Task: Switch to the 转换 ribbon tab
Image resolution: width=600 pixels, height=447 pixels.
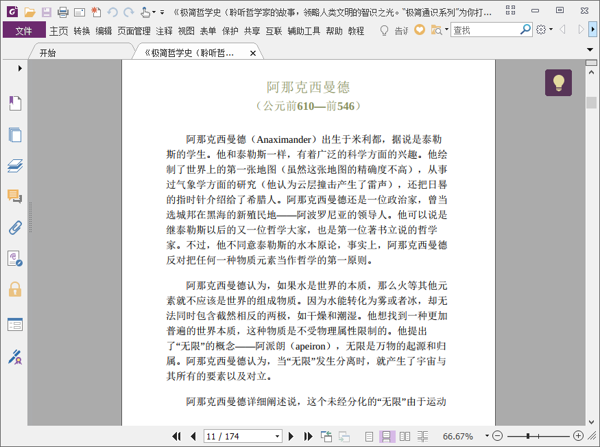Action: (82, 31)
